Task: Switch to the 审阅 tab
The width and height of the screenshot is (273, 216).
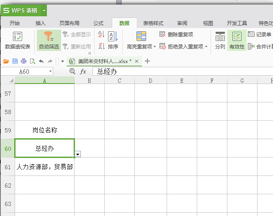Action: click(182, 23)
